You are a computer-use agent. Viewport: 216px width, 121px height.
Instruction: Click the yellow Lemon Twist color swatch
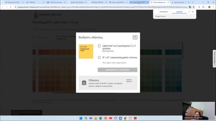(x=86, y=51)
